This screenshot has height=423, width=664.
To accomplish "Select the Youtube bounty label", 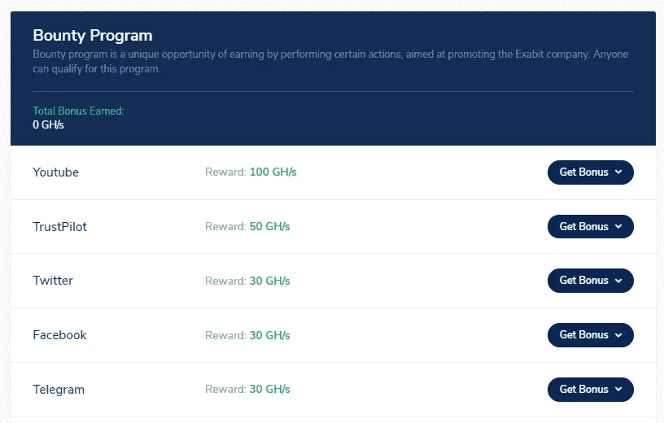I will [55, 172].
